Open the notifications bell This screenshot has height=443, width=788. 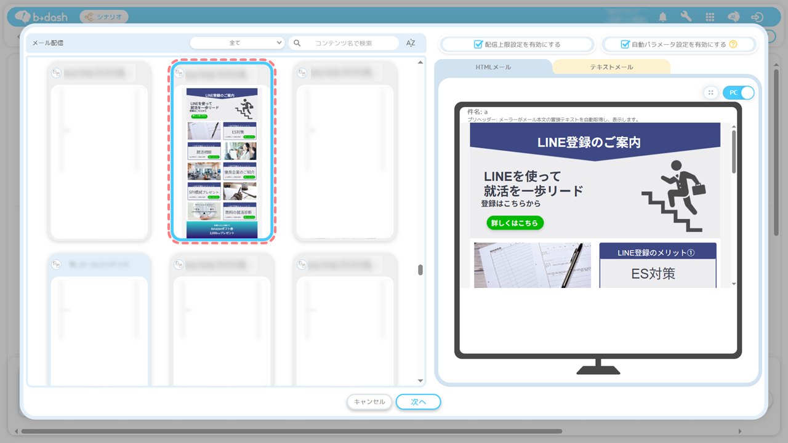click(663, 17)
